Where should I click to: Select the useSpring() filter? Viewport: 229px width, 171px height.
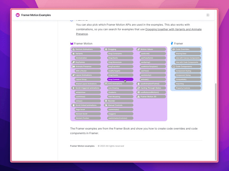[153, 62]
